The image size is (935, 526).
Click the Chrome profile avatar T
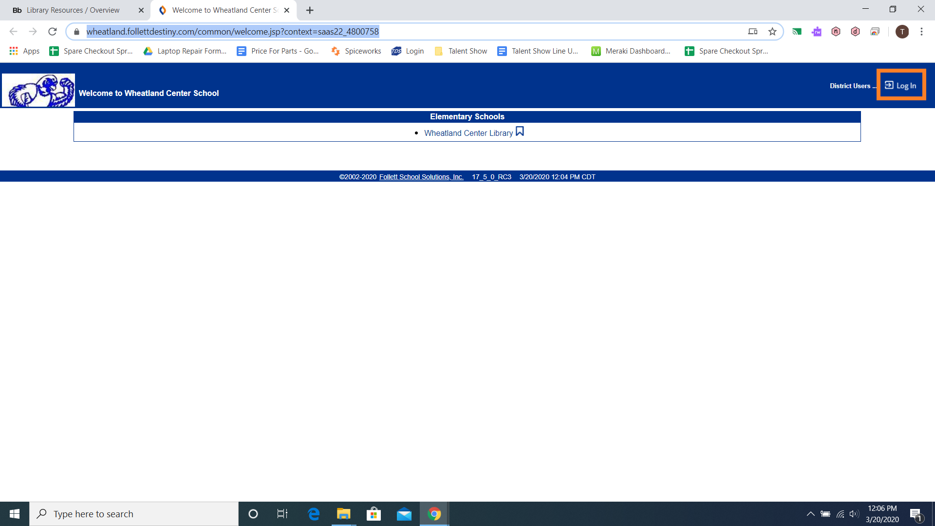[x=902, y=32]
